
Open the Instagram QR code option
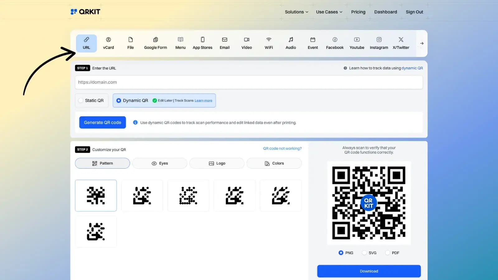coord(379,43)
